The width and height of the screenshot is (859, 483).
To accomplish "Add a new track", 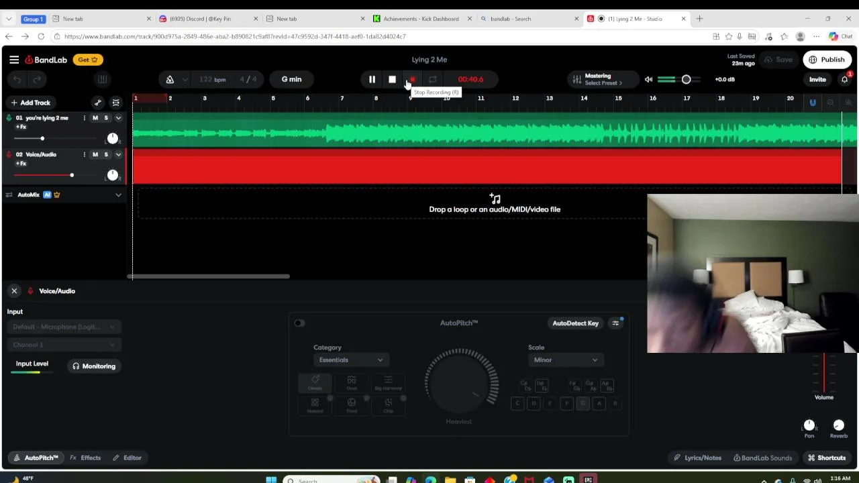I will coord(30,103).
